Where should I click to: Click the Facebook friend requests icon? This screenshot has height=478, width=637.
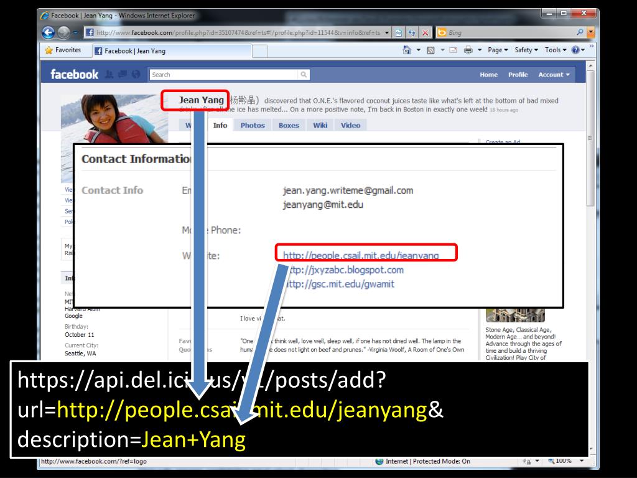(x=109, y=75)
